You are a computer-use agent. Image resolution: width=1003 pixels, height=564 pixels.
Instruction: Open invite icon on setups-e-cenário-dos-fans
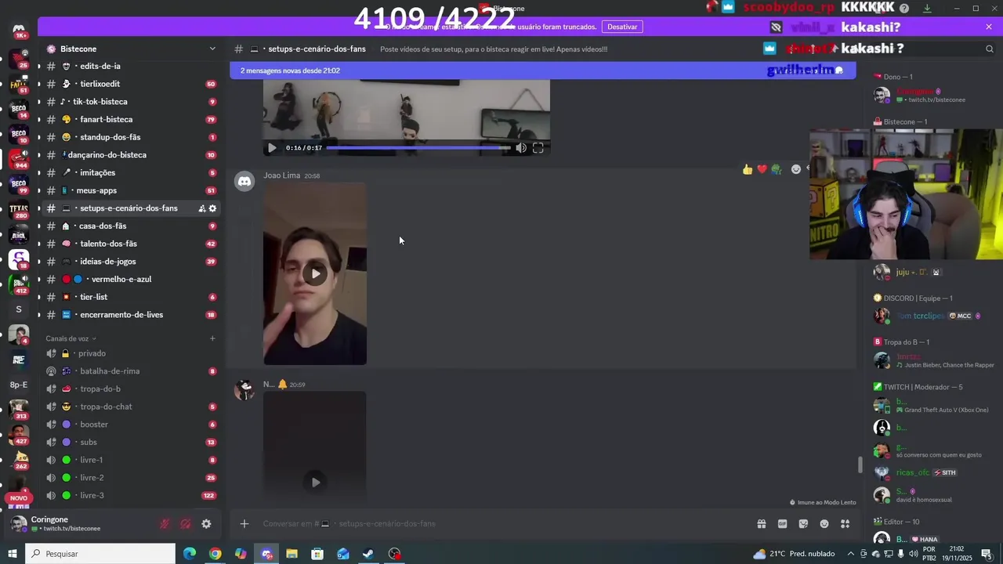[x=201, y=208]
